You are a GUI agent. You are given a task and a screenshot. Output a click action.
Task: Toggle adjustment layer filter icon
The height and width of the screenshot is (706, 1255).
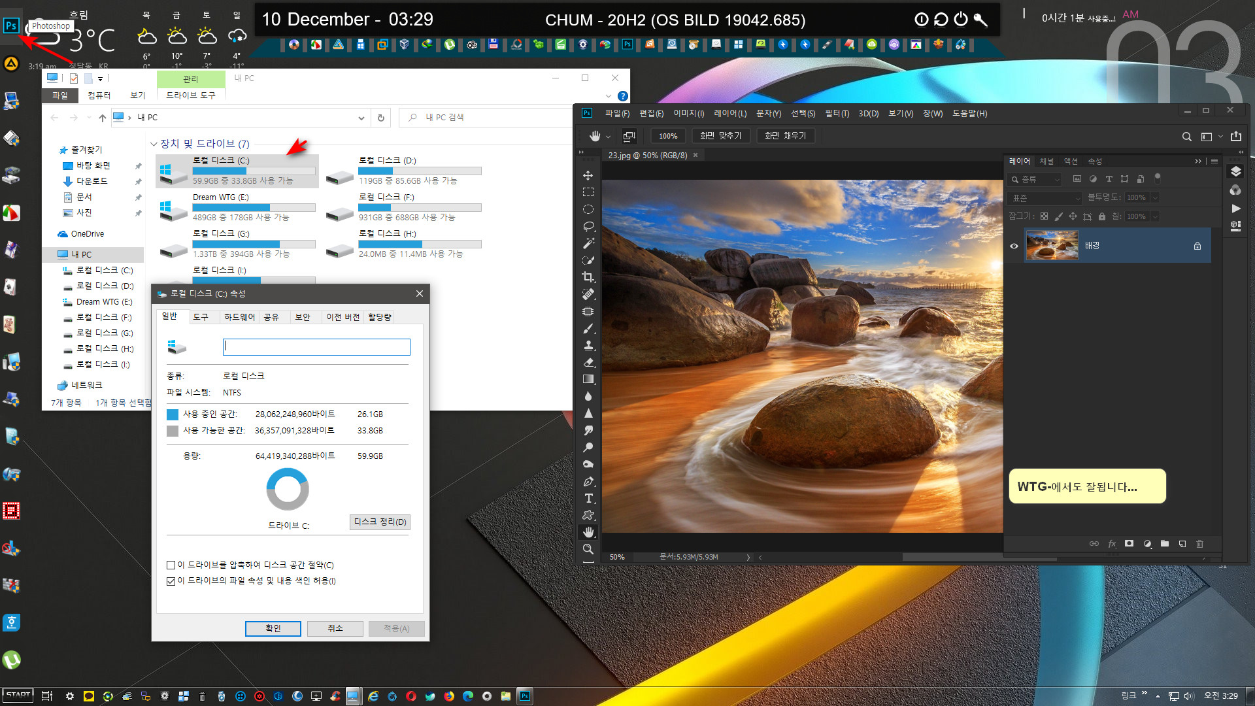(x=1093, y=178)
